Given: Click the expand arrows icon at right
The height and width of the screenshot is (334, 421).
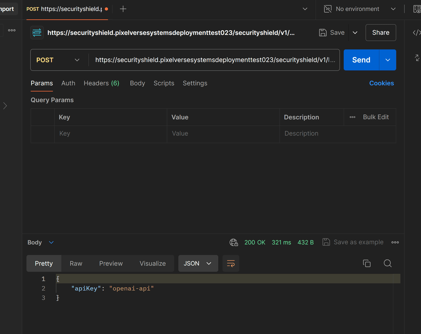Looking at the screenshot, I should pyautogui.click(x=417, y=58).
